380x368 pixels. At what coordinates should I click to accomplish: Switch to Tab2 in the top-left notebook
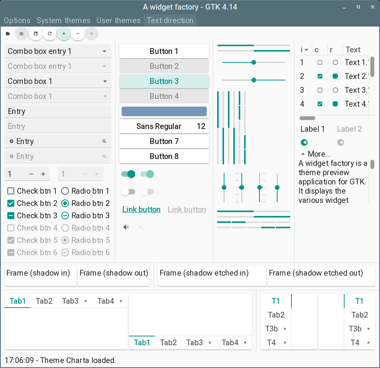click(x=44, y=301)
